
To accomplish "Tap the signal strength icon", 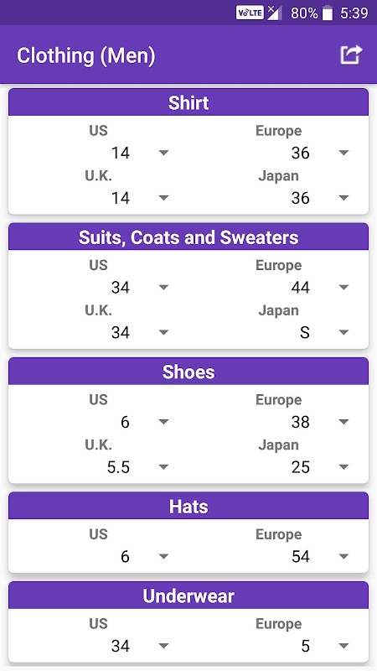I will pos(274,13).
